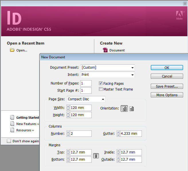The height and width of the screenshot is (171, 188).
Task: Increase Outside margin with up arrow
Action: tap(118, 158)
